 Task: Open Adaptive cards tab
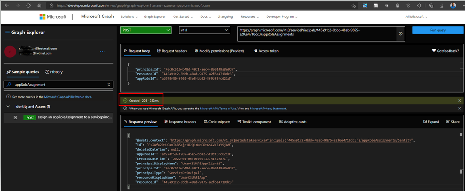click(x=293, y=122)
